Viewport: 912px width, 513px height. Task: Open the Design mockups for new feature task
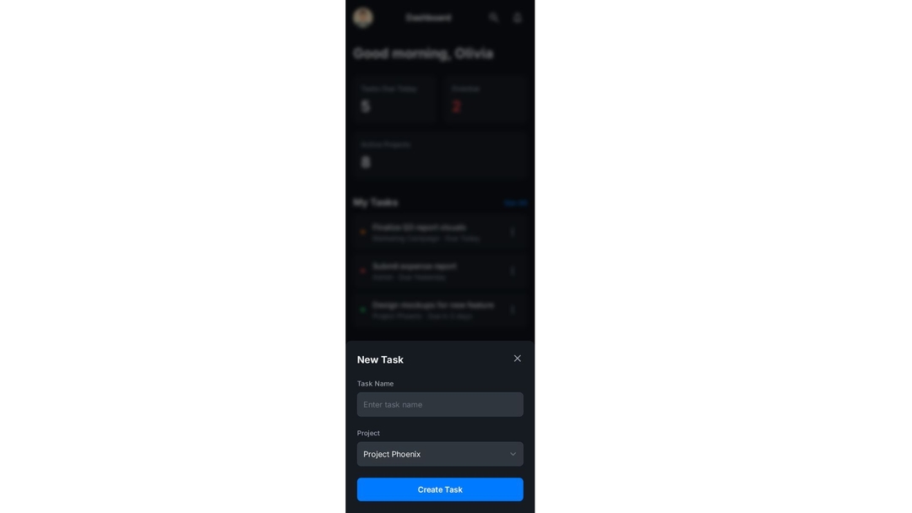440,310
